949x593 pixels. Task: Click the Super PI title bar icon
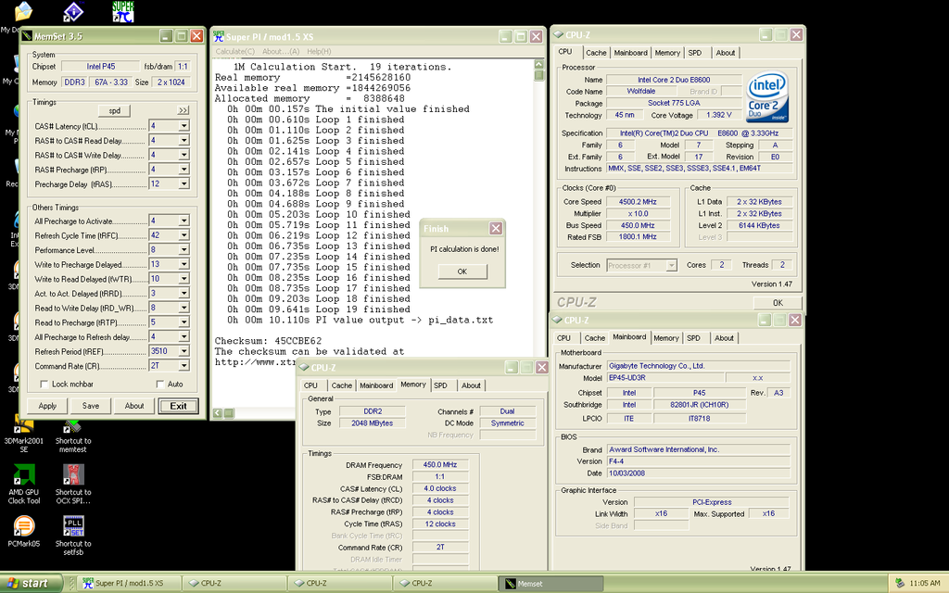[x=219, y=36]
